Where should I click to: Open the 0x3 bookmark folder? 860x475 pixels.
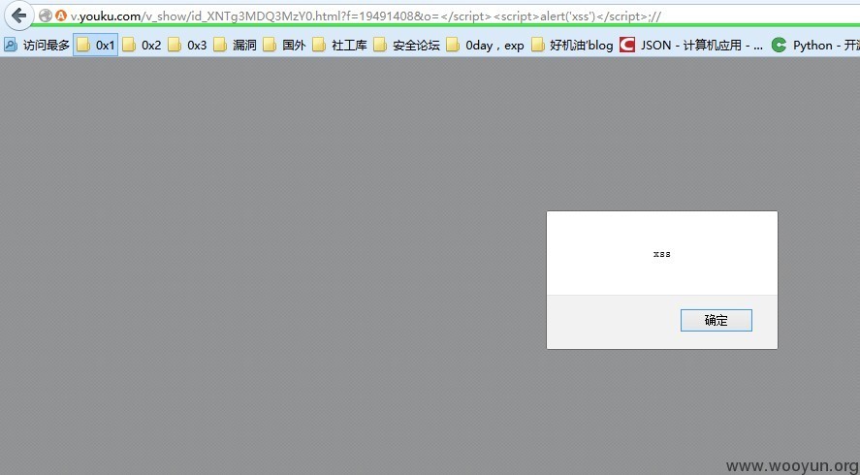(x=187, y=45)
